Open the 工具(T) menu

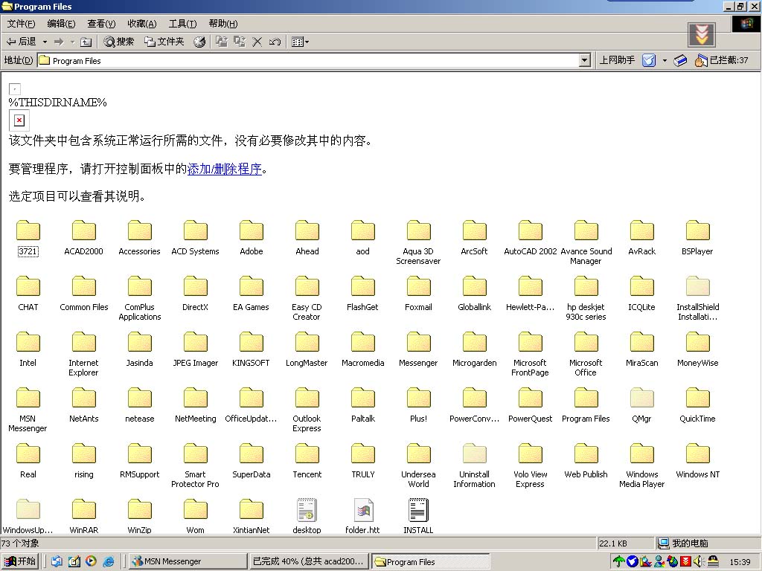(182, 23)
